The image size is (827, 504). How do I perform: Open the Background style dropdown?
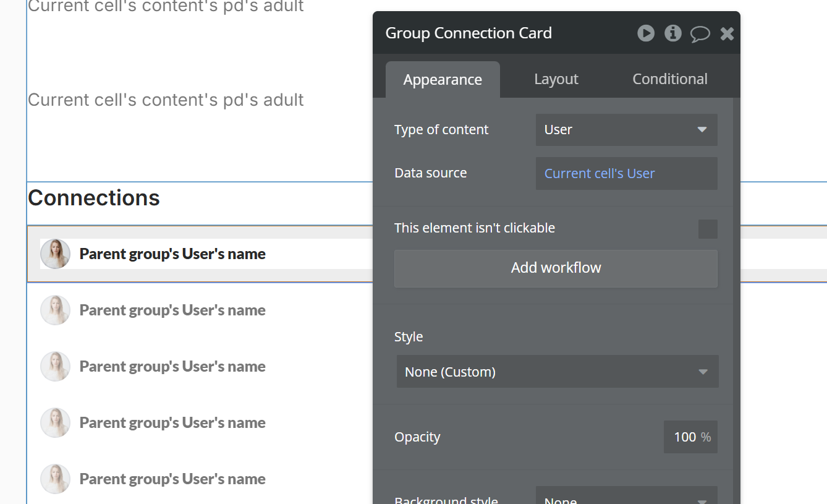pyautogui.click(x=626, y=498)
